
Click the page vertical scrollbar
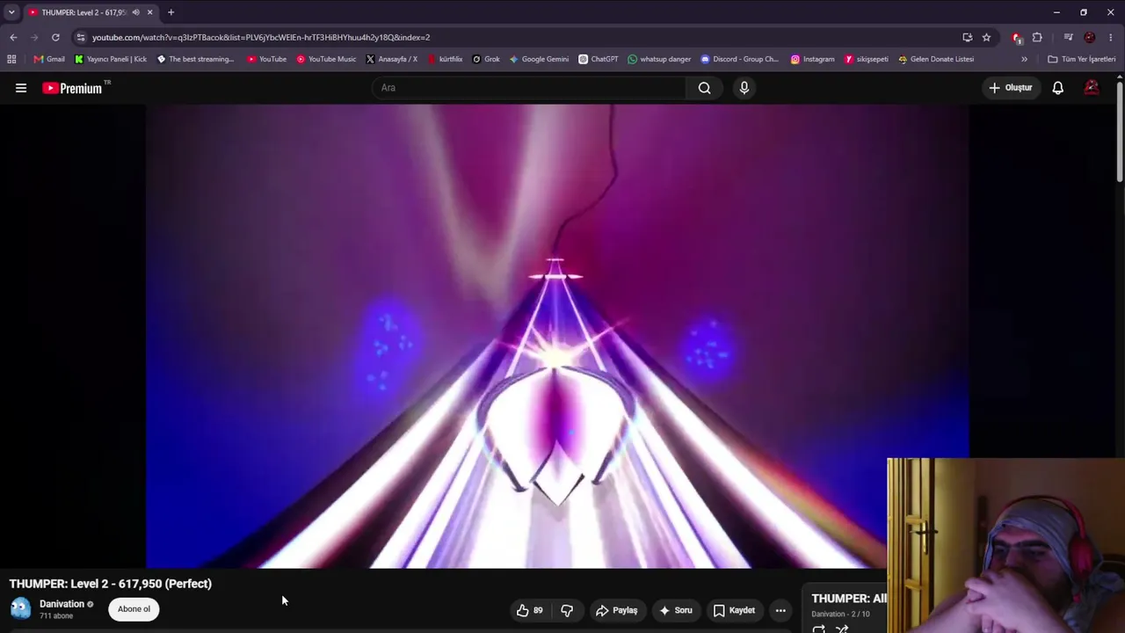coord(1120,132)
